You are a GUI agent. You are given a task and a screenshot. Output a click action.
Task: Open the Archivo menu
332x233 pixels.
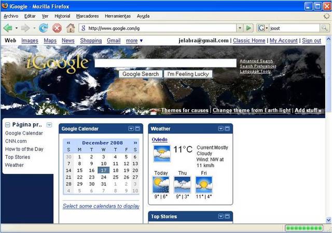11,16
